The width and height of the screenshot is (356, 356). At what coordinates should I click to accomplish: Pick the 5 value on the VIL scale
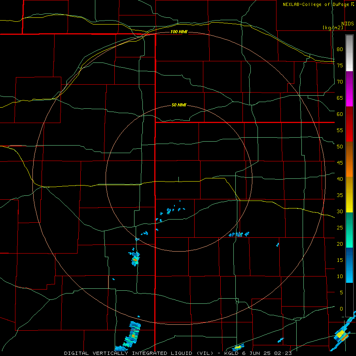click(x=341, y=293)
